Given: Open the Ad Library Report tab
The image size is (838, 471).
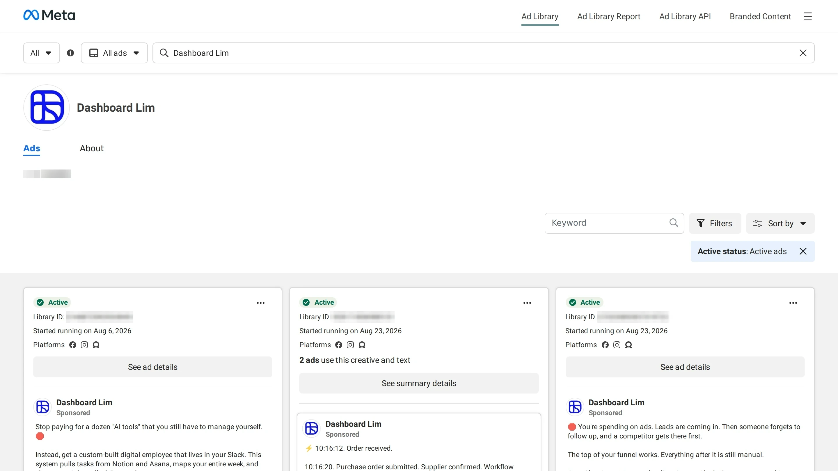Looking at the screenshot, I should coord(609,17).
